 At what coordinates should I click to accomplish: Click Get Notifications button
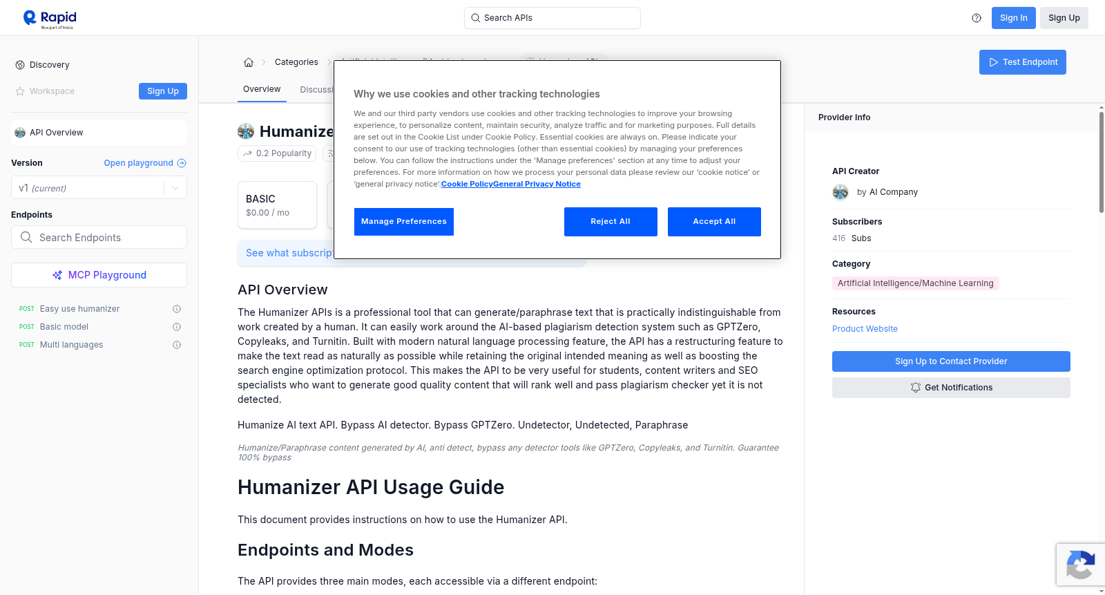[x=951, y=388]
